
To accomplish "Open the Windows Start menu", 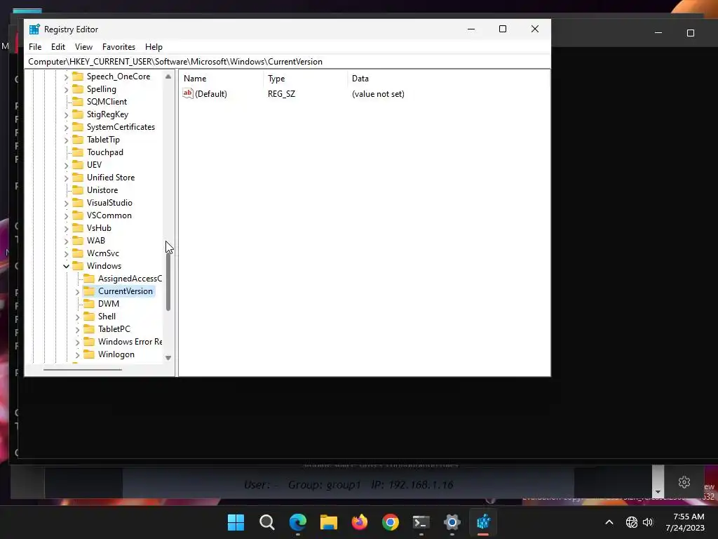I will coord(236,522).
